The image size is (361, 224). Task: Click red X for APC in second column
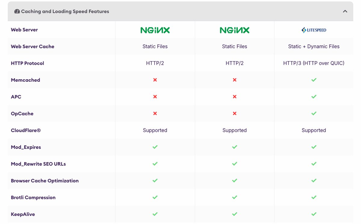tap(234, 97)
